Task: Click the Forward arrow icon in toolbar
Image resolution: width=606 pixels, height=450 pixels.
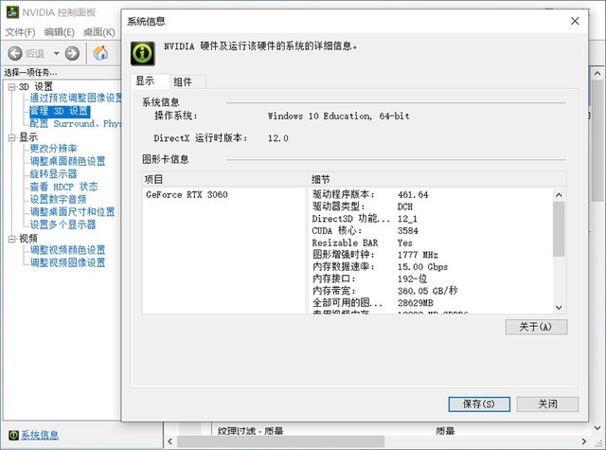Action: click(x=72, y=53)
